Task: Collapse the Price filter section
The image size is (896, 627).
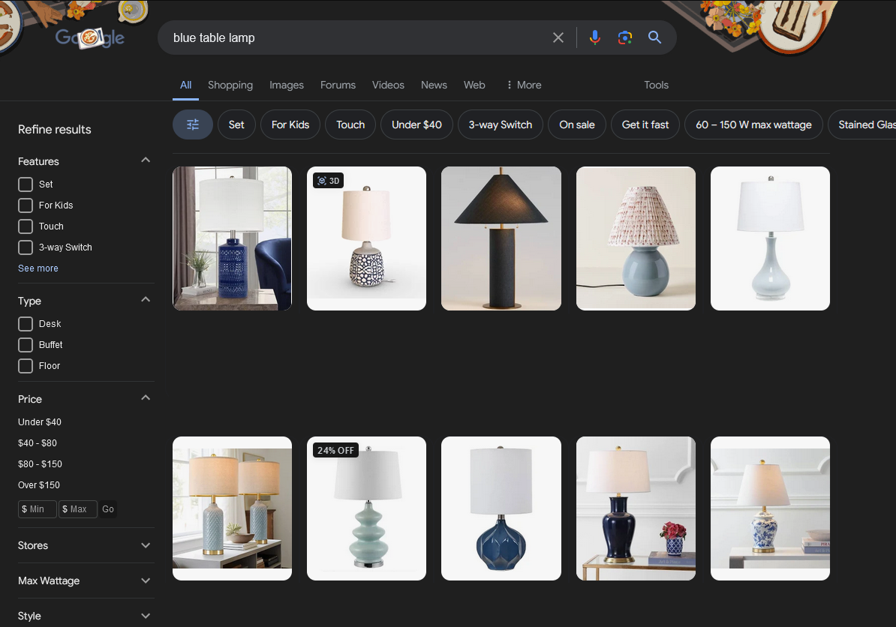Action: click(x=146, y=398)
